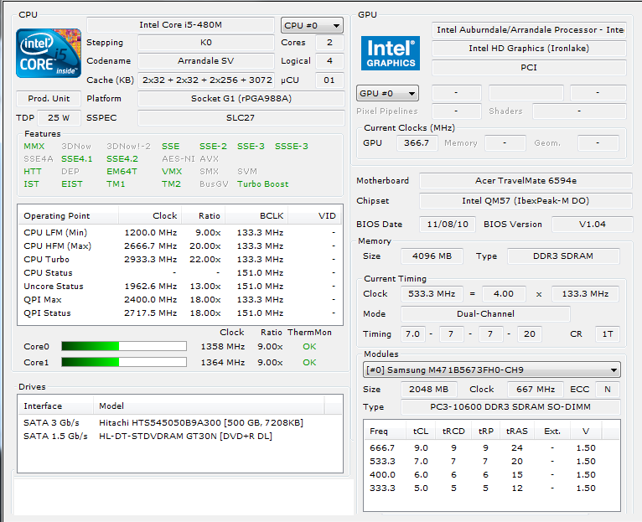
Task: Click the 666.7 frequency timing row
Action: [491, 448]
